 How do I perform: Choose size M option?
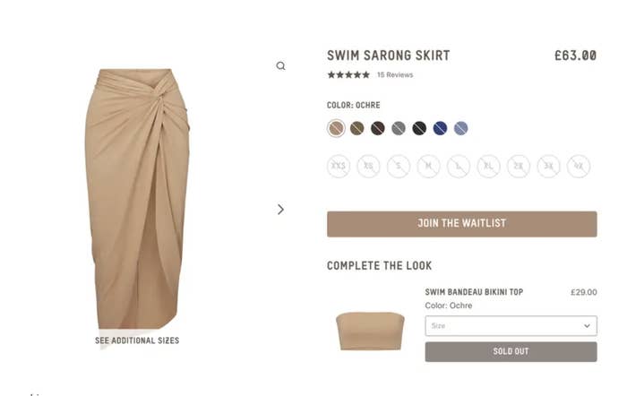(x=429, y=166)
